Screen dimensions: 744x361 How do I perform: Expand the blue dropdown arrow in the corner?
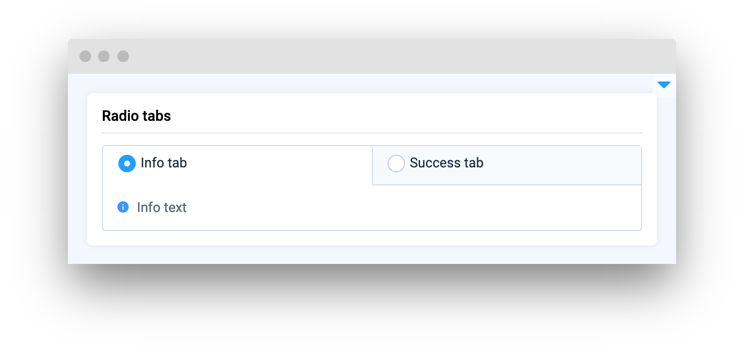click(663, 85)
